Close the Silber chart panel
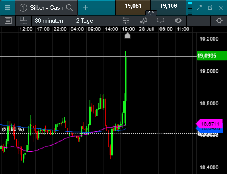The image size is (227, 174). click(221, 8)
